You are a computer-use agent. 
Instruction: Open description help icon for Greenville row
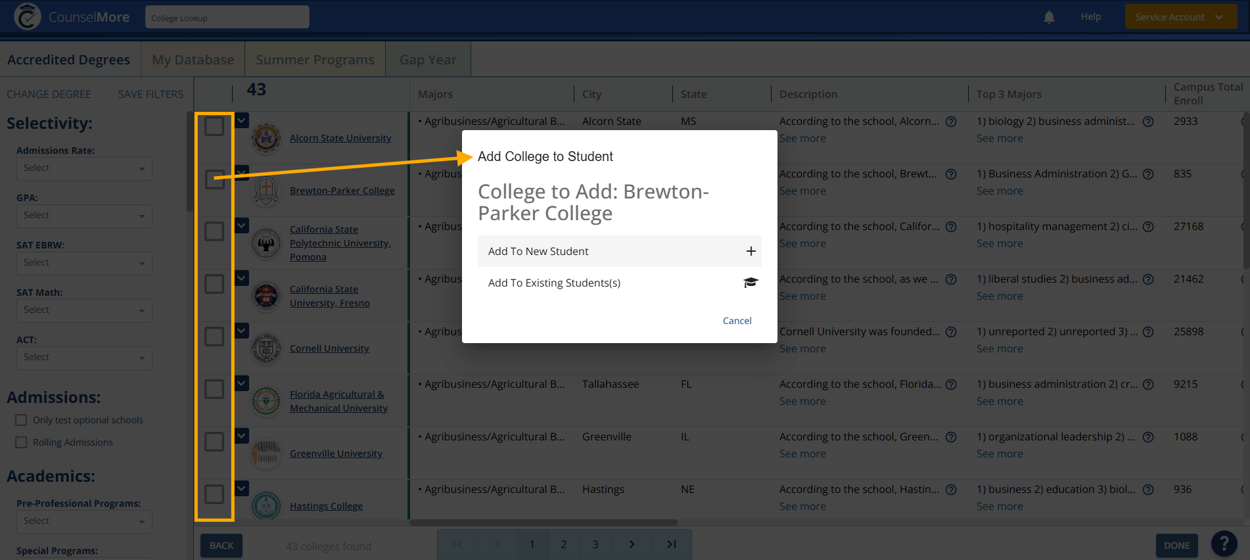(951, 437)
